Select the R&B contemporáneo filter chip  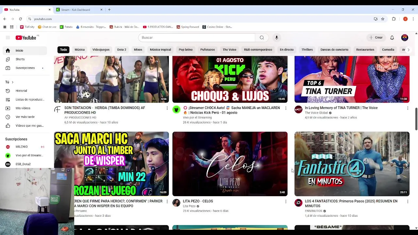(258, 50)
